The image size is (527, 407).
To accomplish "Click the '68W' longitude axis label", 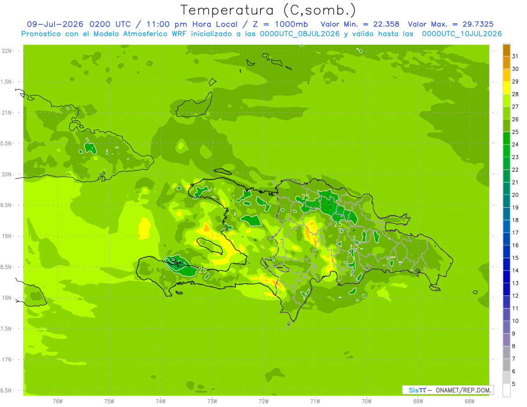I will 469,401.
